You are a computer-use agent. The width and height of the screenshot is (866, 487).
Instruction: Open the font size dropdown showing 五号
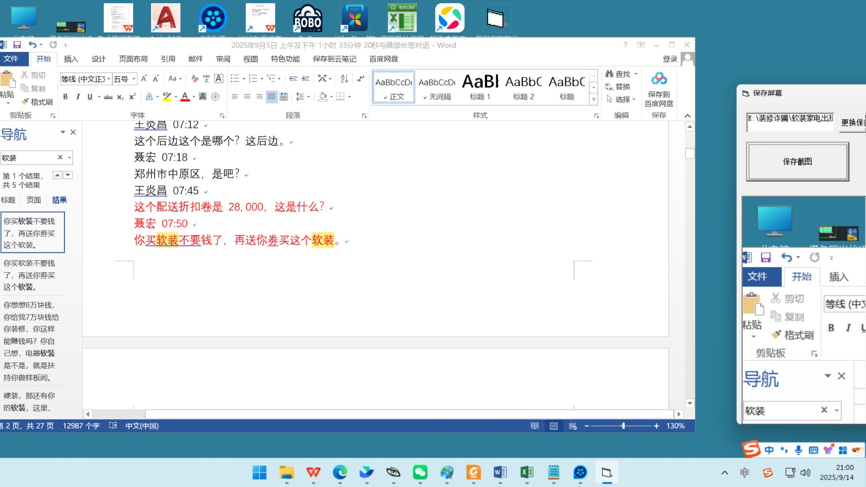(134, 79)
